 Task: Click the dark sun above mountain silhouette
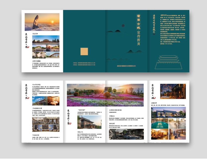(x=122, y=26)
